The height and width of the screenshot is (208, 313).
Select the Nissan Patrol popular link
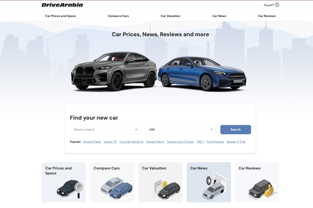tap(155, 142)
